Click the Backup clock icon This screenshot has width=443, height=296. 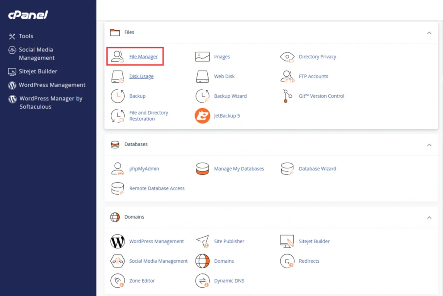coord(118,96)
